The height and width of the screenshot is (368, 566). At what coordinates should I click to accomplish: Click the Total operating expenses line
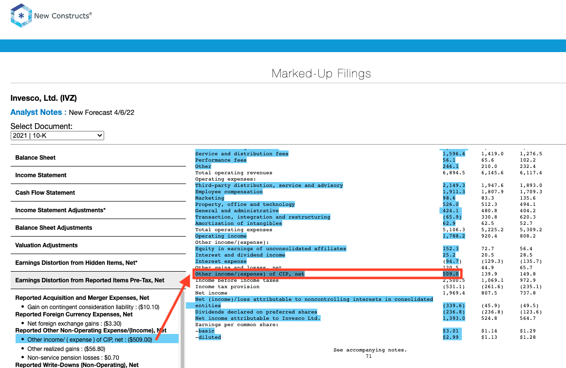click(234, 230)
